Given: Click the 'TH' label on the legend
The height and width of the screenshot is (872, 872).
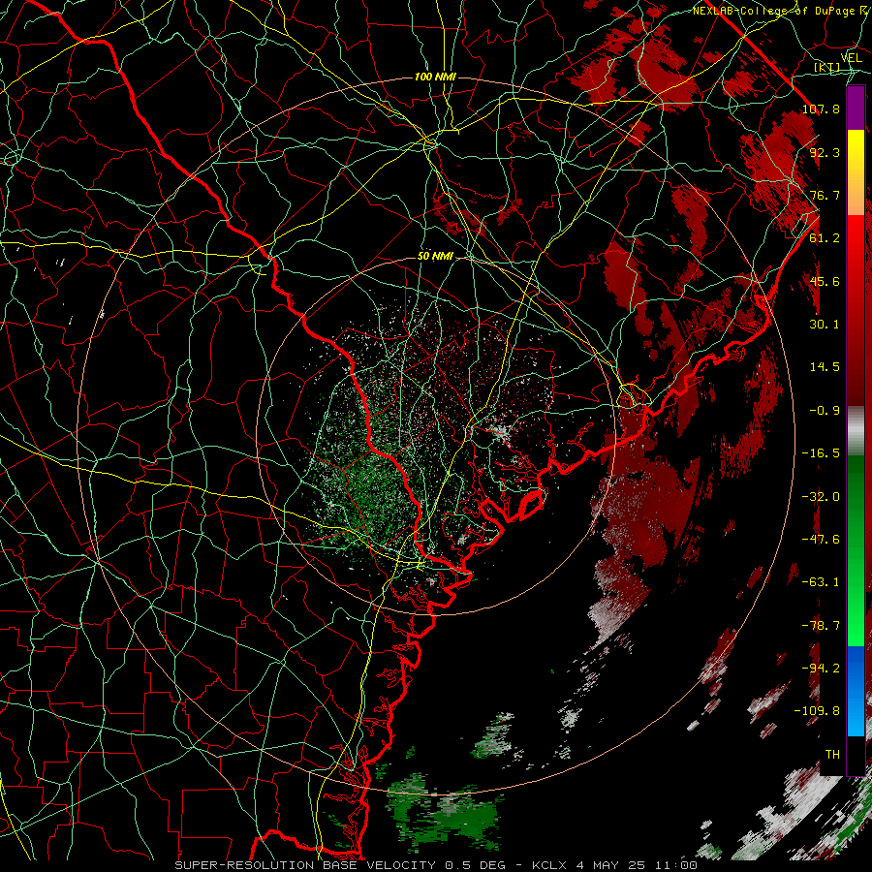Looking at the screenshot, I should [x=832, y=755].
